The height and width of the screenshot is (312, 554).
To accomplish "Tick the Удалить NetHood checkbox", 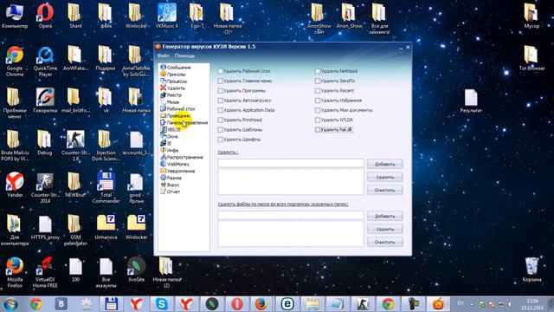I will [x=318, y=71].
